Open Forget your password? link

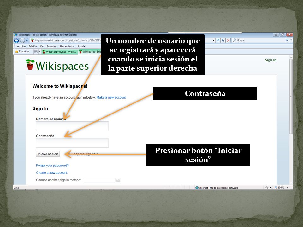[52, 166]
